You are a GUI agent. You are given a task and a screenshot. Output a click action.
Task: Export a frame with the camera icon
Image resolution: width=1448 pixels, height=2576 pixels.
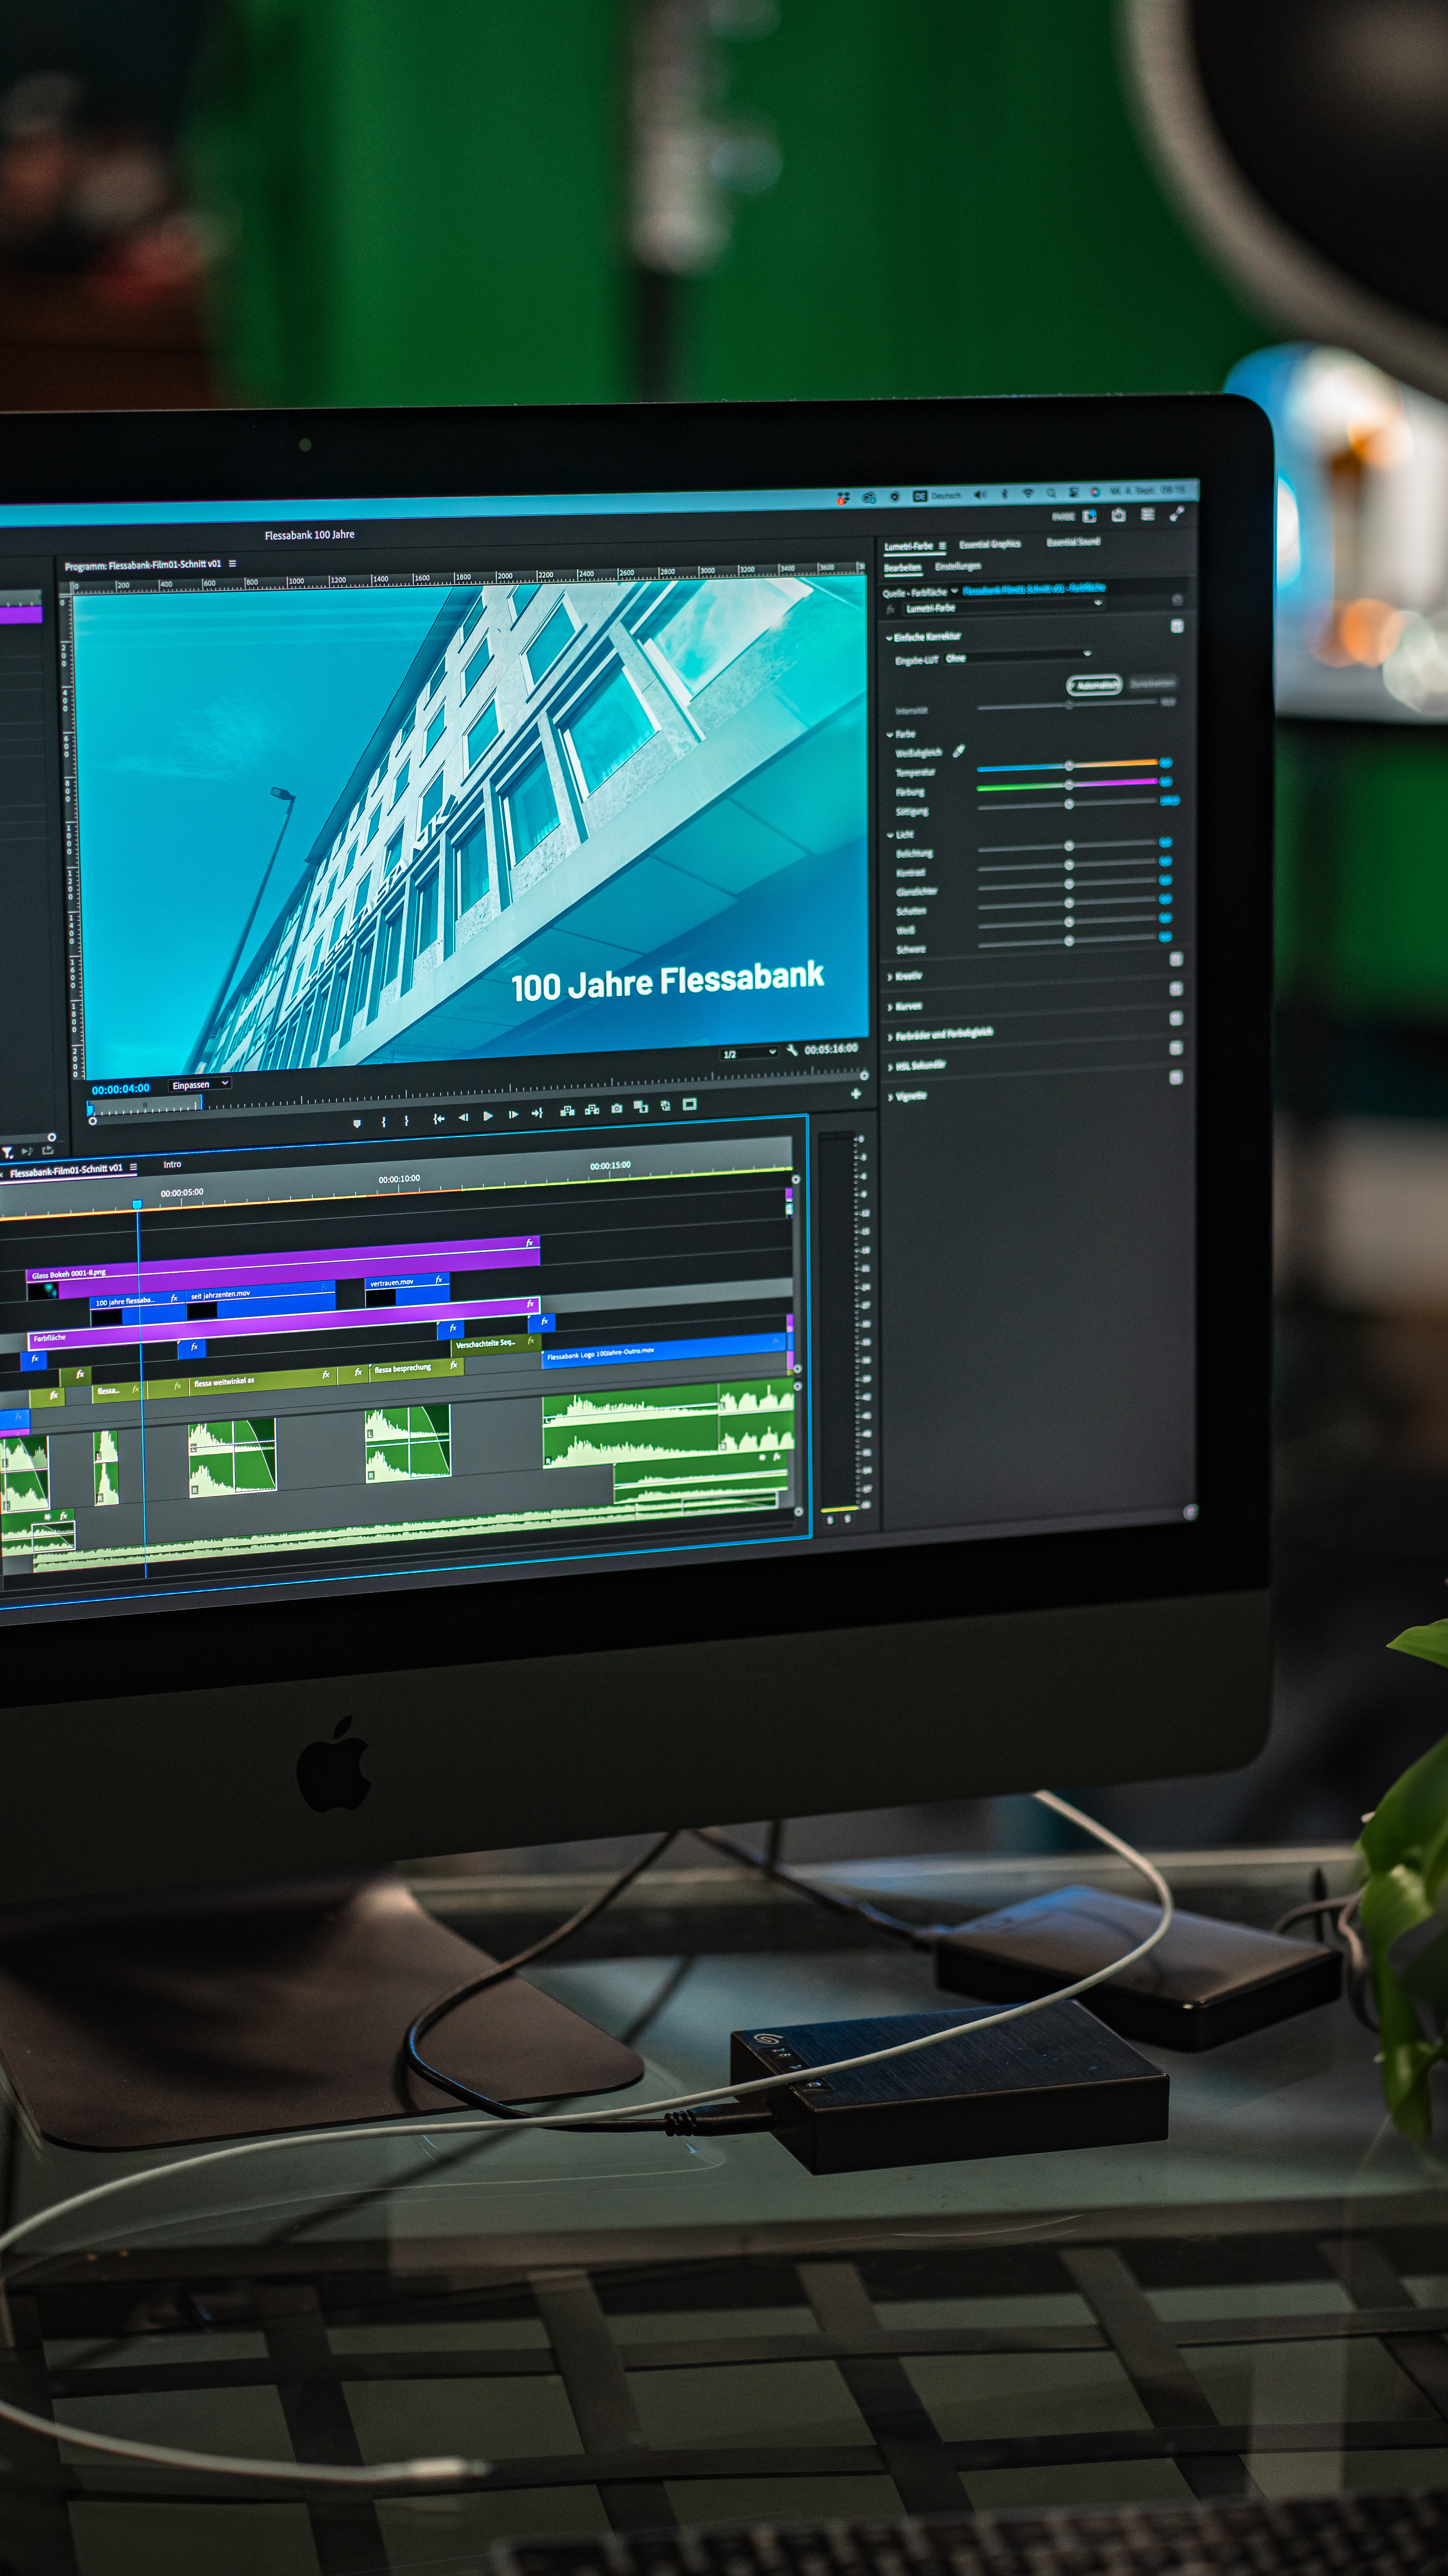pyautogui.click(x=617, y=1108)
